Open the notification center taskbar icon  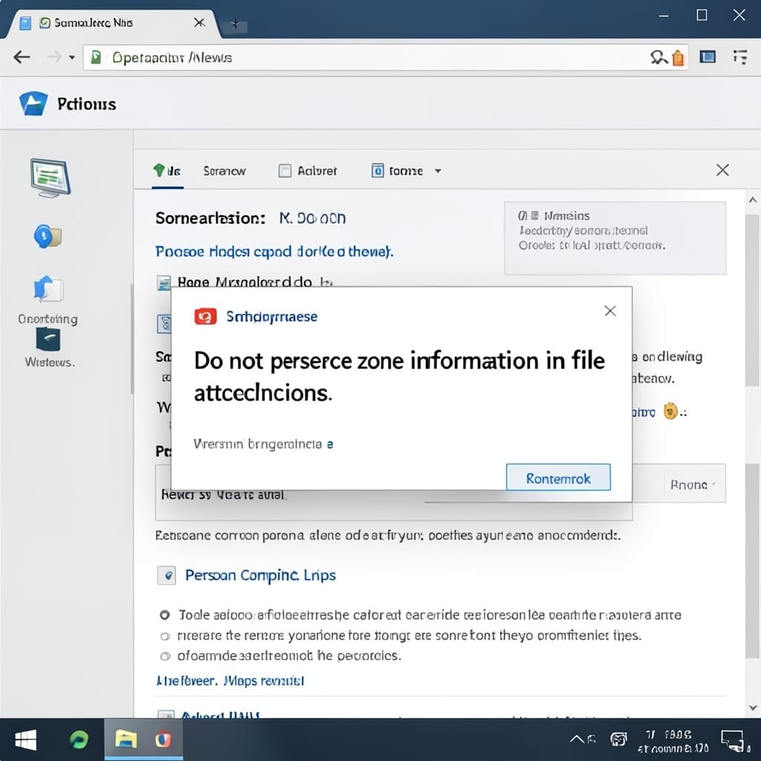[732, 741]
